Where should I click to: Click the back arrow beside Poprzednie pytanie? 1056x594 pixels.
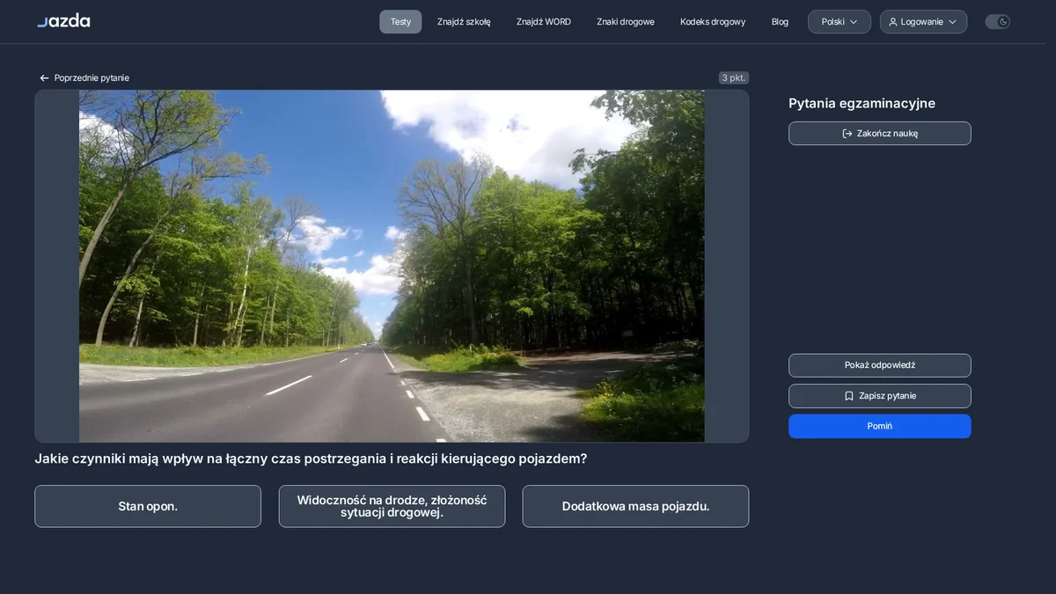[x=44, y=78]
